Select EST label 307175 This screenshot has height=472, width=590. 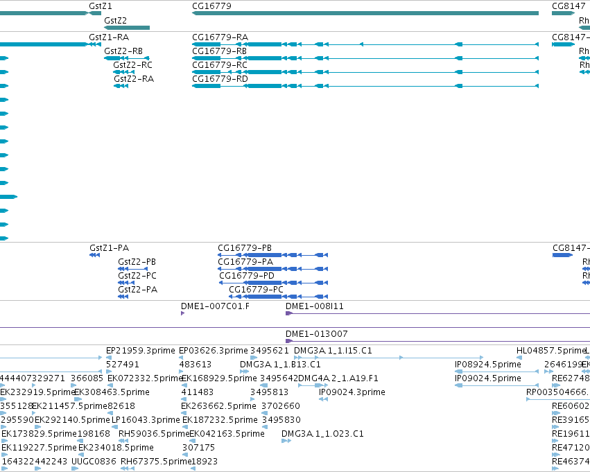[x=199, y=448]
